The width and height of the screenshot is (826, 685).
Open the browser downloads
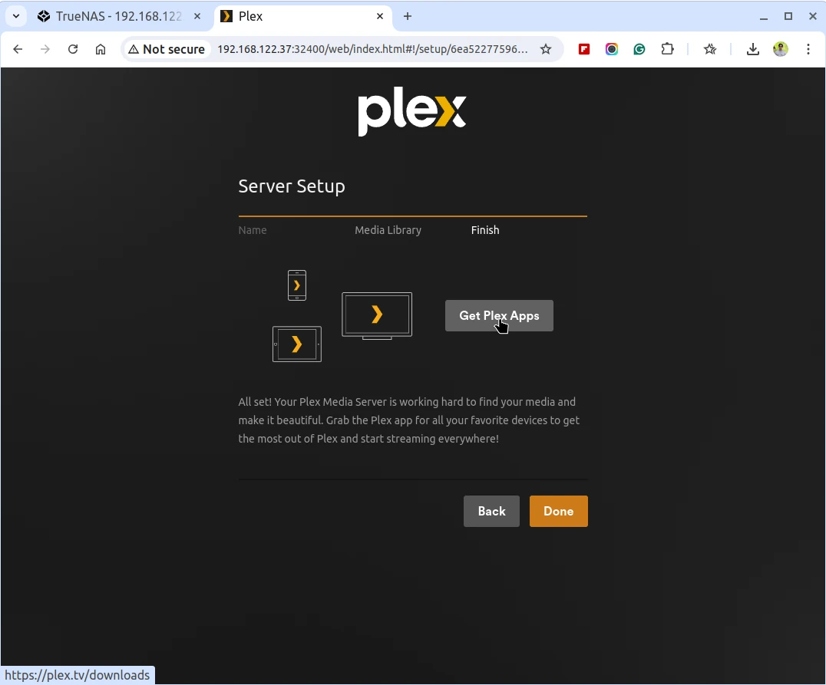click(753, 49)
